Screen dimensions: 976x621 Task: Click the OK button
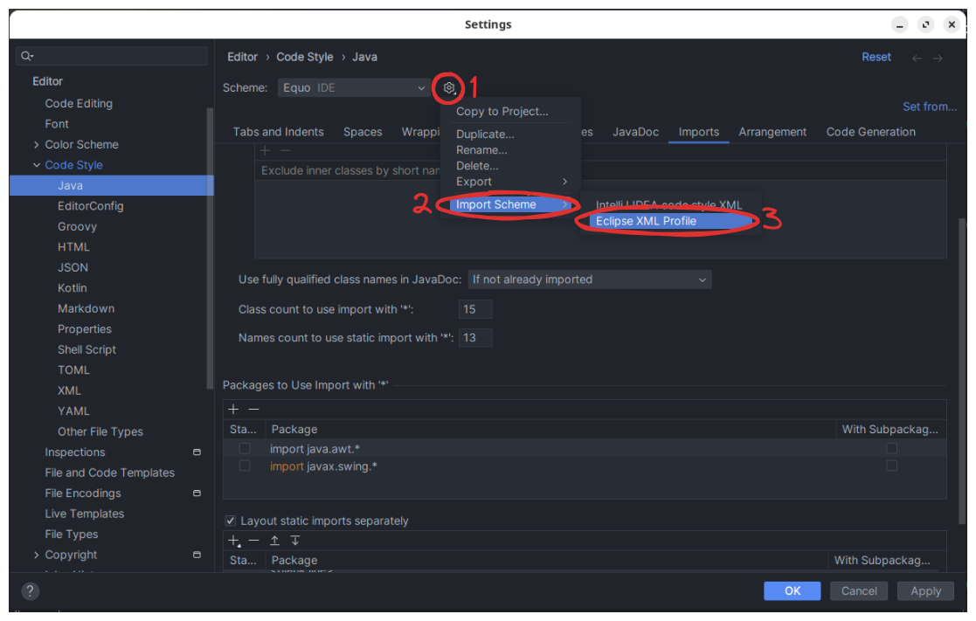click(x=792, y=591)
